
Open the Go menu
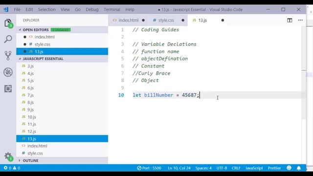[x=78, y=10]
